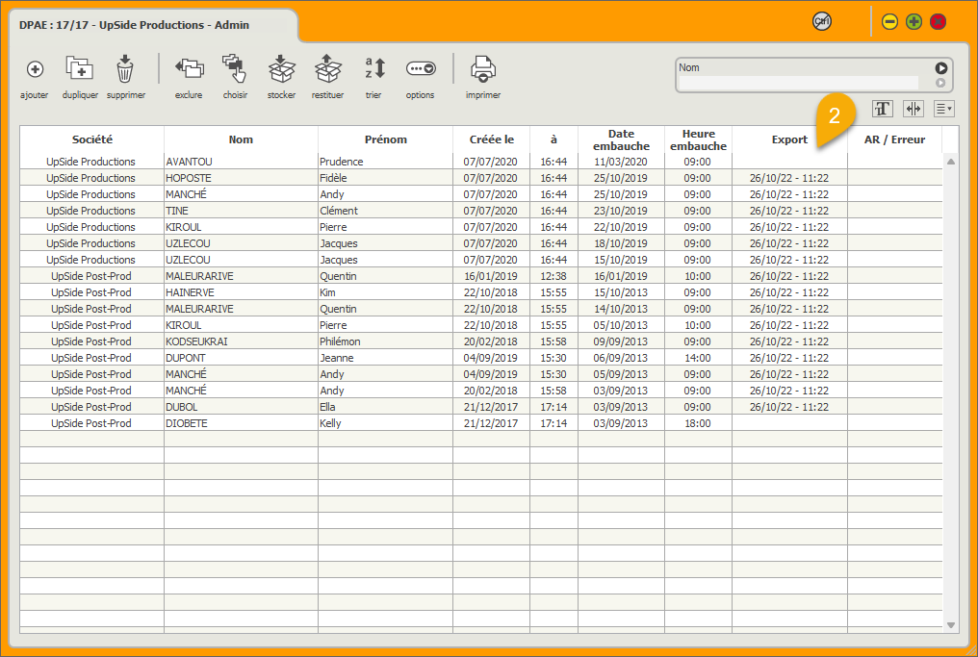Viewport: 978px width, 657px height.
Task: Click hire date 23/10/2019
Action: [621, 211]
